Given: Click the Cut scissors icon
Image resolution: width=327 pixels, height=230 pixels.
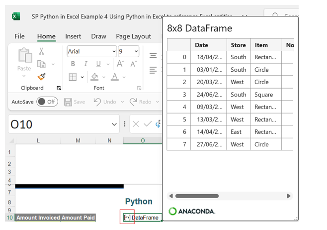Looking at the screenshot, I should pos(42,51).
